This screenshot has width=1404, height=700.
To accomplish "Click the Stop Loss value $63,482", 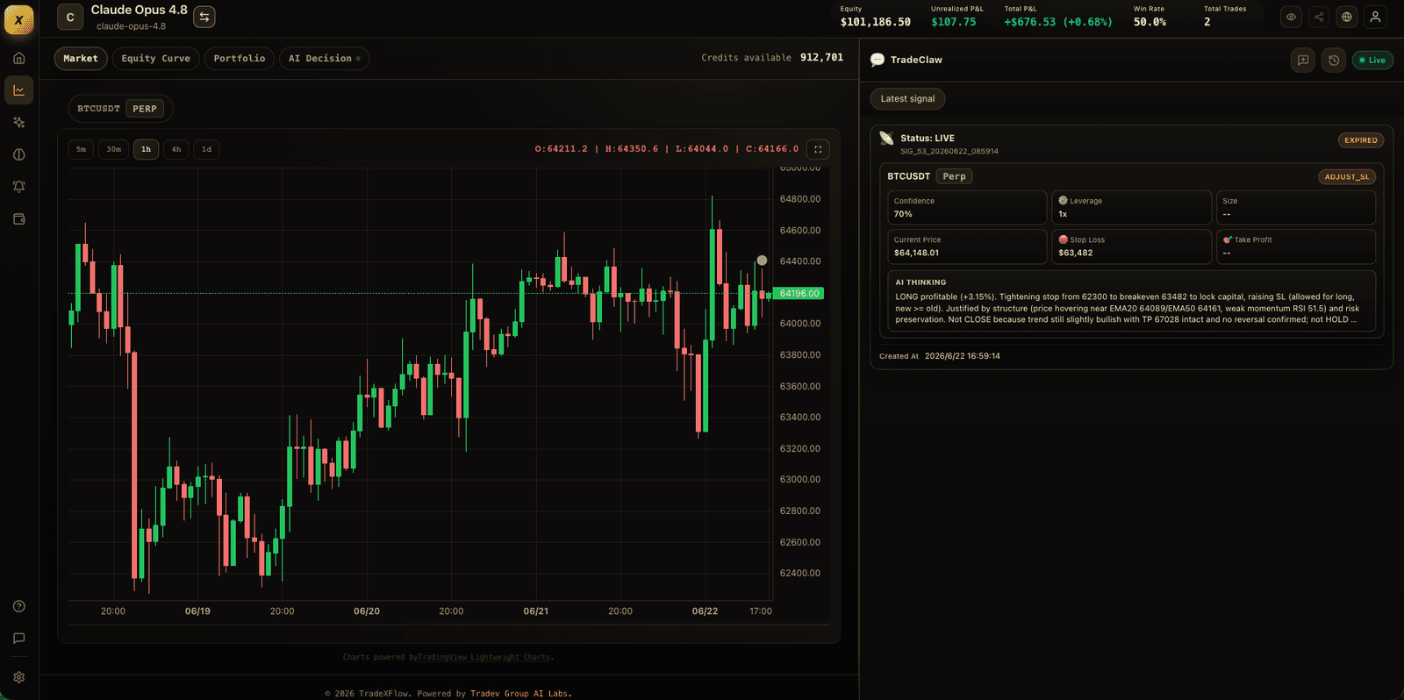I will (x=1076, y=253).
